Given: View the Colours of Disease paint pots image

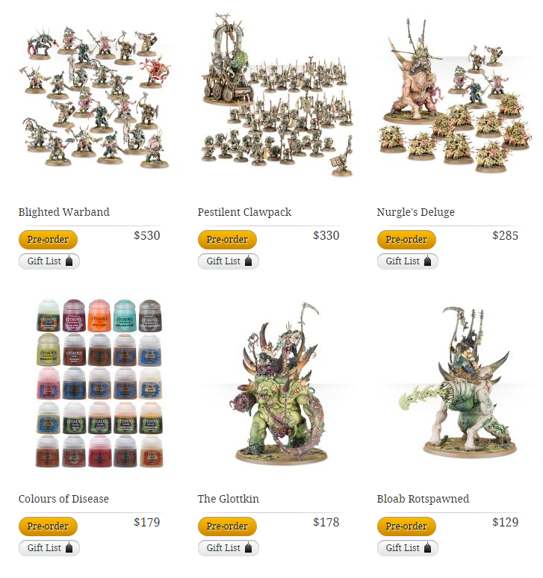Looking at the screenshot, I should point(99,383).
